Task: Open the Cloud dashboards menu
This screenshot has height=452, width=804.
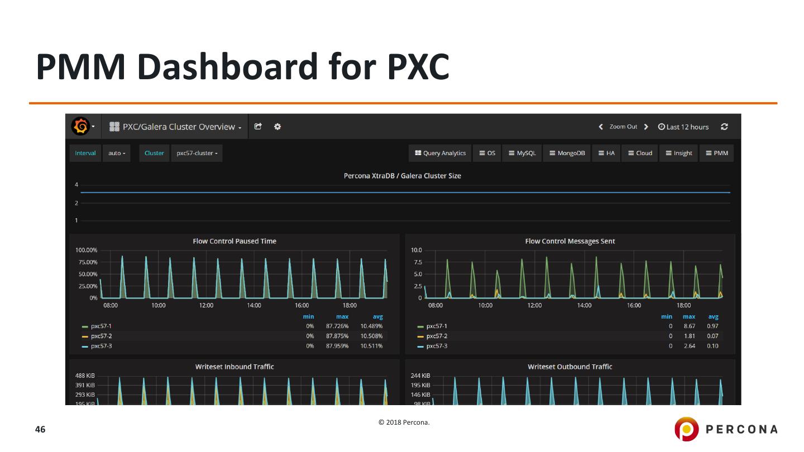Action: click(640, 153)
